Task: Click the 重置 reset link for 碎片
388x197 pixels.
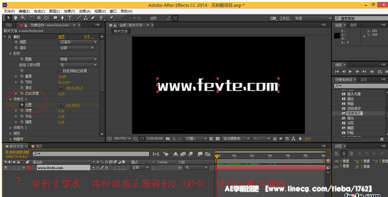Action: click(x=62, y=37)
